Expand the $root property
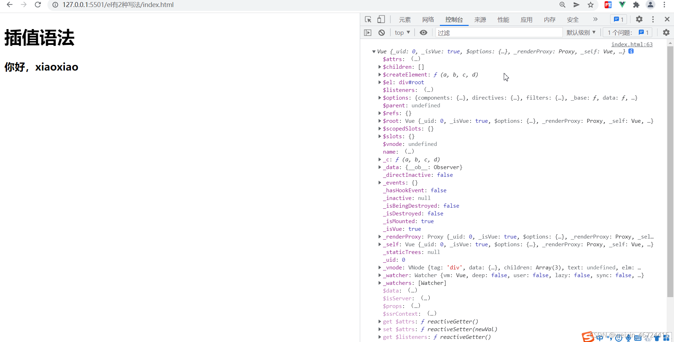The height and width of the screenshot is (342, 674). pos(379,121)
